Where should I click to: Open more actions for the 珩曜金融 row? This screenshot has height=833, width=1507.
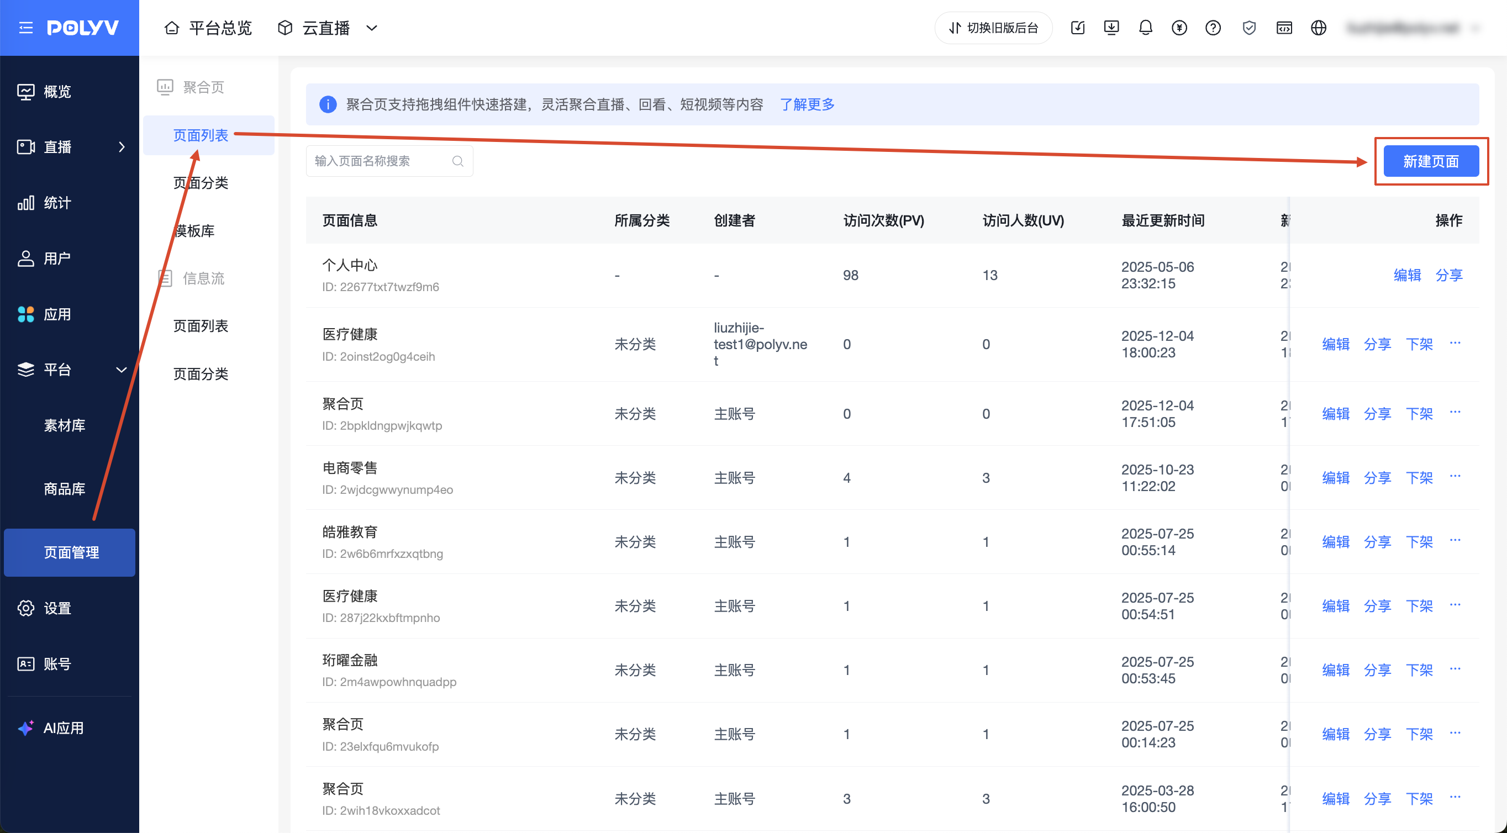click(1456, 669)
